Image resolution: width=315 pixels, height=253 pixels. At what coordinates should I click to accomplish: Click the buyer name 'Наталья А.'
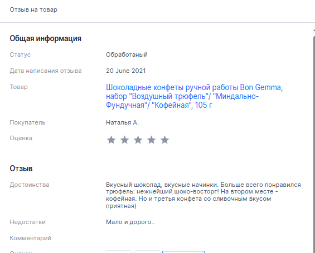[122, 122]
